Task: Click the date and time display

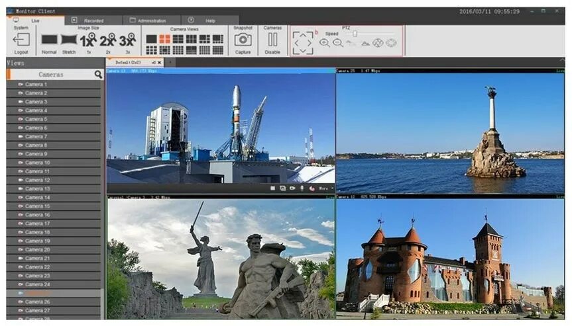Action: click(x=489, y=11)
